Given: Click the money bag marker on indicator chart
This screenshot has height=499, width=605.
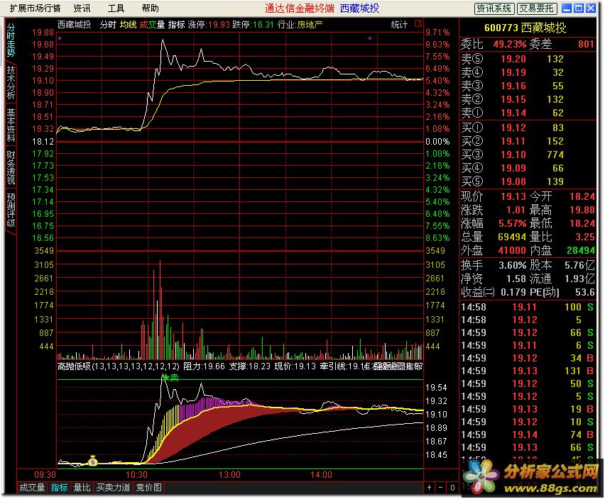Looking at the screenshot, I should [92, 461].
